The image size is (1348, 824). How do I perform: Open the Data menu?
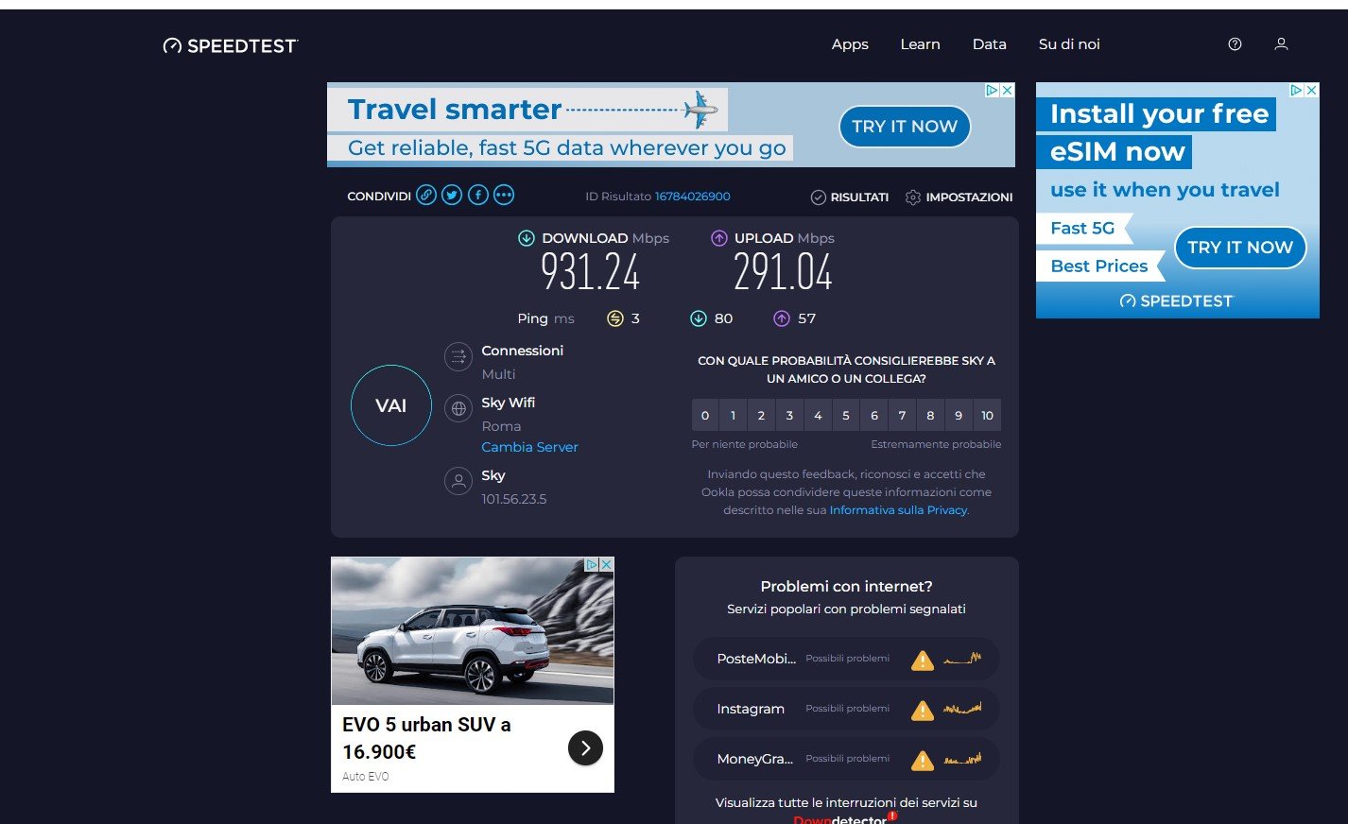coord(989,44)
